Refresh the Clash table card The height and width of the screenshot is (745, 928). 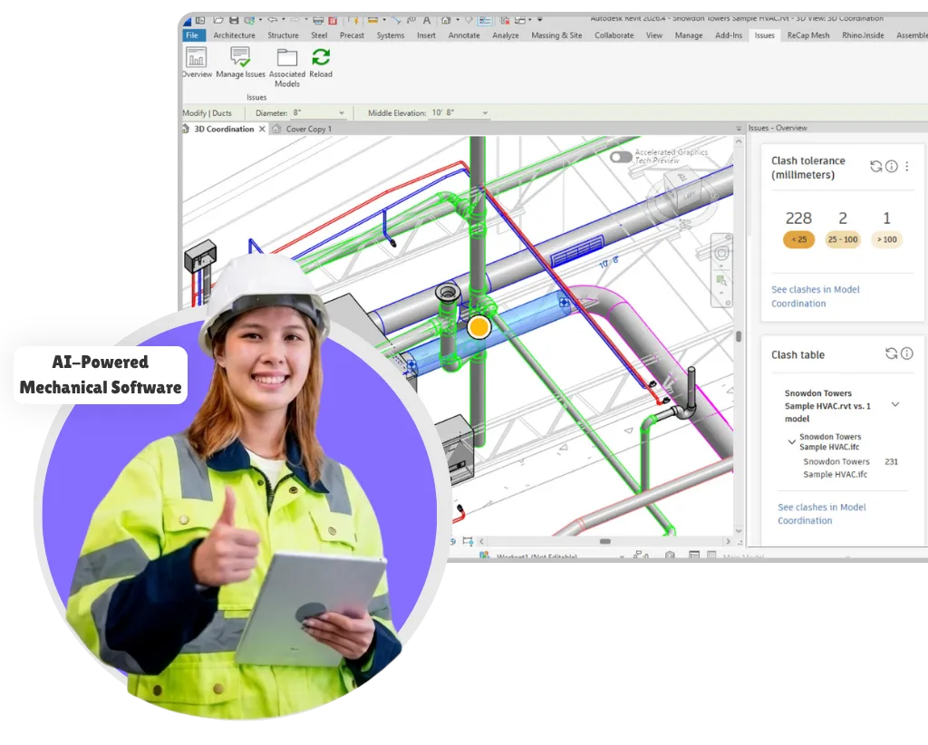[891, 353]
